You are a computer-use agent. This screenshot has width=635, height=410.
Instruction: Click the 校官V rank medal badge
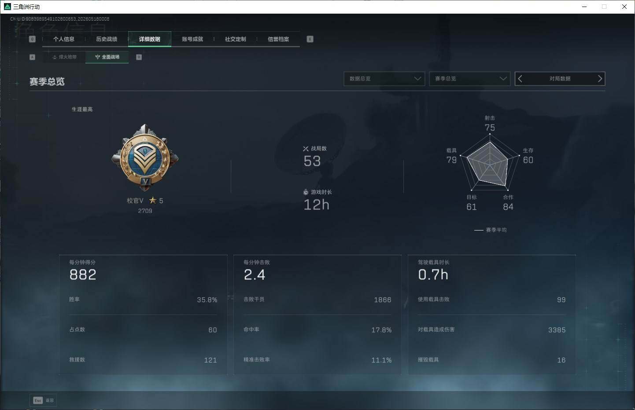tap(145, 157)
